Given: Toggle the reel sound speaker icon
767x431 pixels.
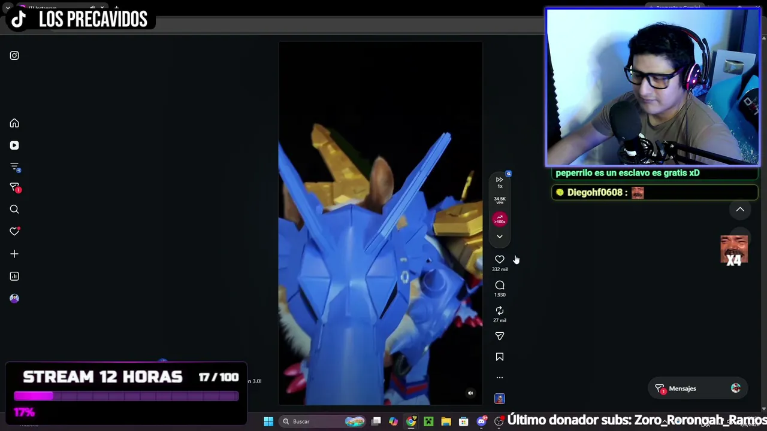Looking at the screenshot, I should [470, 393].
